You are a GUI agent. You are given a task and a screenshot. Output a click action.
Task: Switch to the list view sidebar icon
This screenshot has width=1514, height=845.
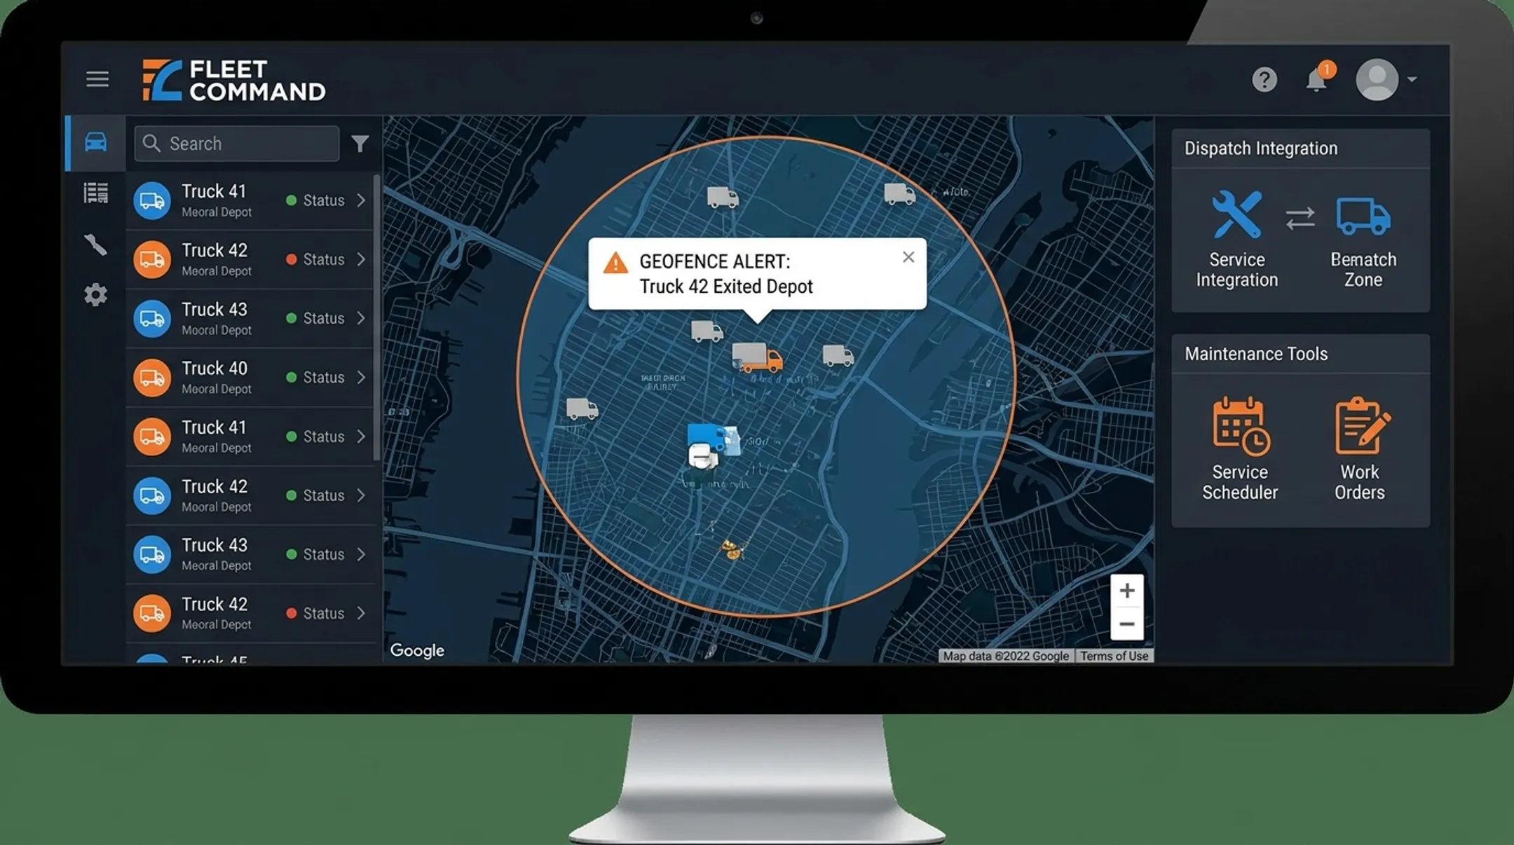[96, 193]
